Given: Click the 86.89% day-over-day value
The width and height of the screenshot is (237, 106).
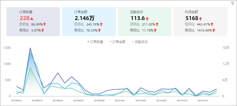Looking at the screenshot, I should [x=37, y=24].
